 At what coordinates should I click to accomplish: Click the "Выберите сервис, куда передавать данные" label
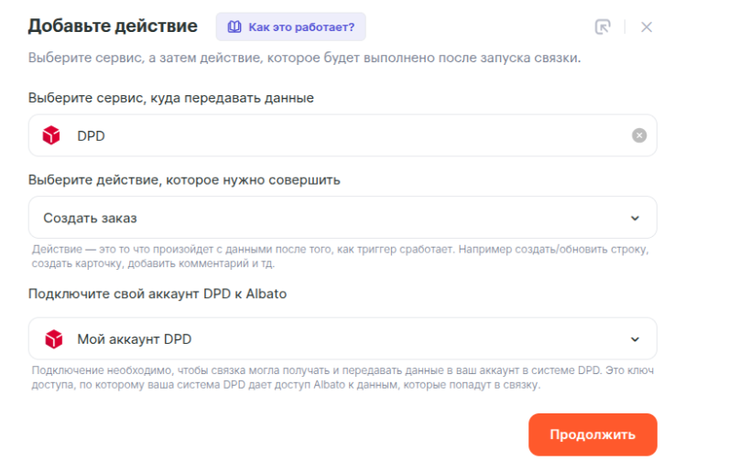click(171, 98)
